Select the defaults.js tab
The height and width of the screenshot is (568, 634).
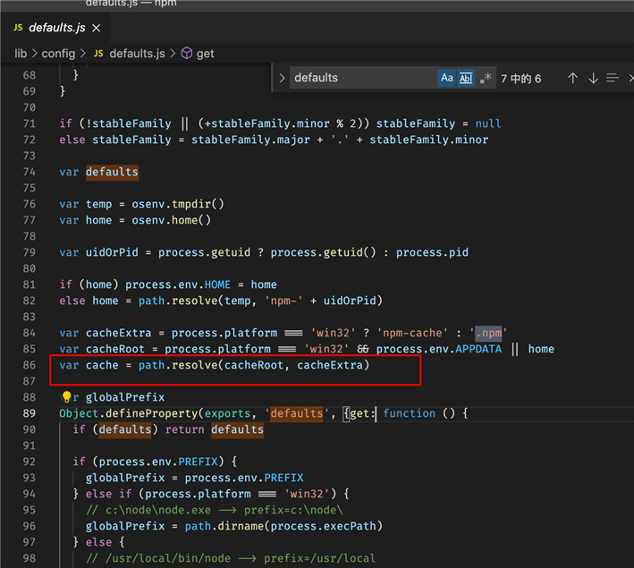pos(55,28)
